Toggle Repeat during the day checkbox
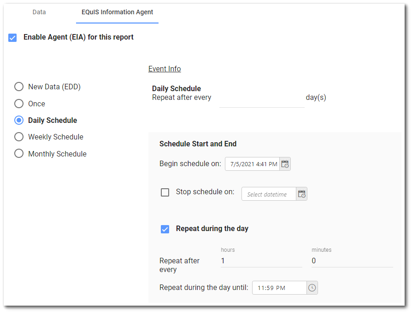412x313 pixels. pos(165,229)
